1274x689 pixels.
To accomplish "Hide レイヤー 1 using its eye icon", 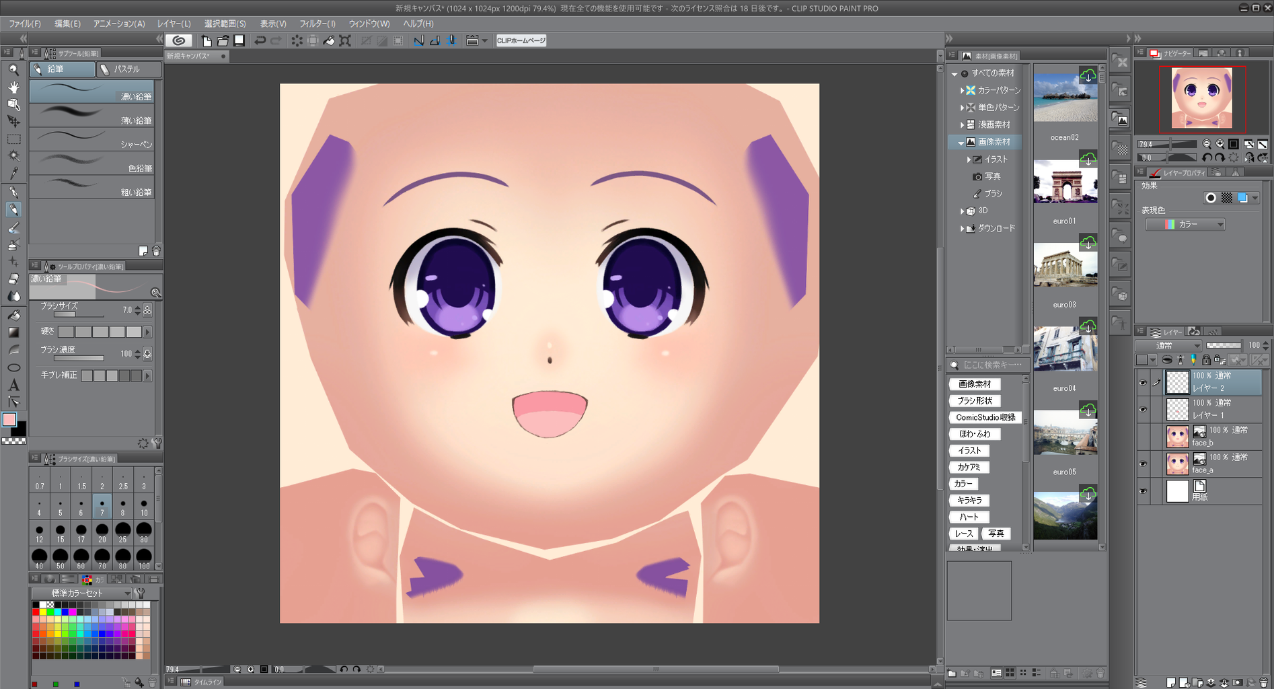I will 1143,410.
